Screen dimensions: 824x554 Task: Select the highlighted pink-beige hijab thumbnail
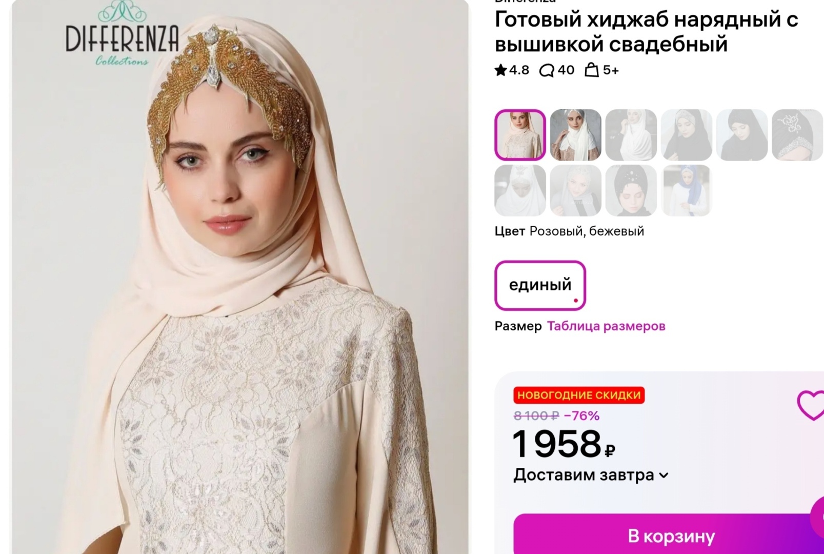click(x=520, y=135)
